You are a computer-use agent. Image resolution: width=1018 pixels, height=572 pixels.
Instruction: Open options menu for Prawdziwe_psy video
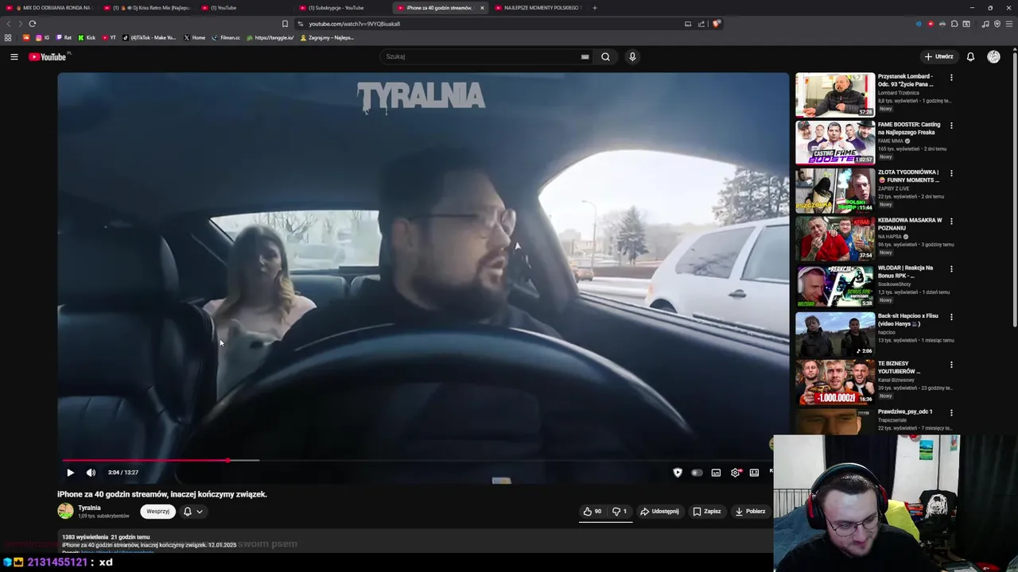(x=951, y=413)
